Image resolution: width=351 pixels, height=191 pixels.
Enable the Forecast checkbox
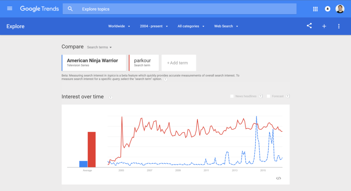[268, 96]
